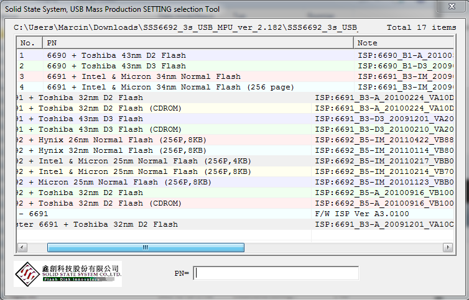
Task: Click row number 2 in No. column
Action: pyautogui.click(x=22, y=66)
